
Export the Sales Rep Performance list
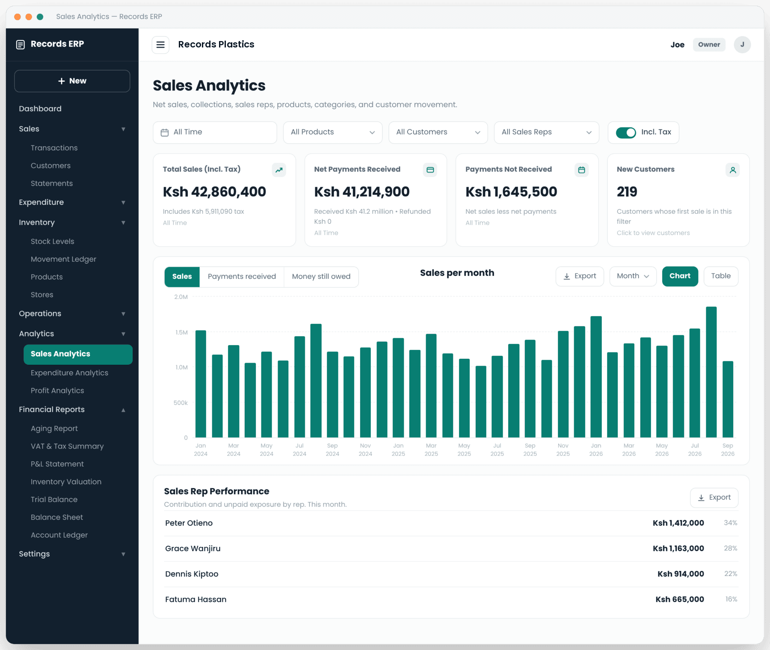tap(714, 498)
